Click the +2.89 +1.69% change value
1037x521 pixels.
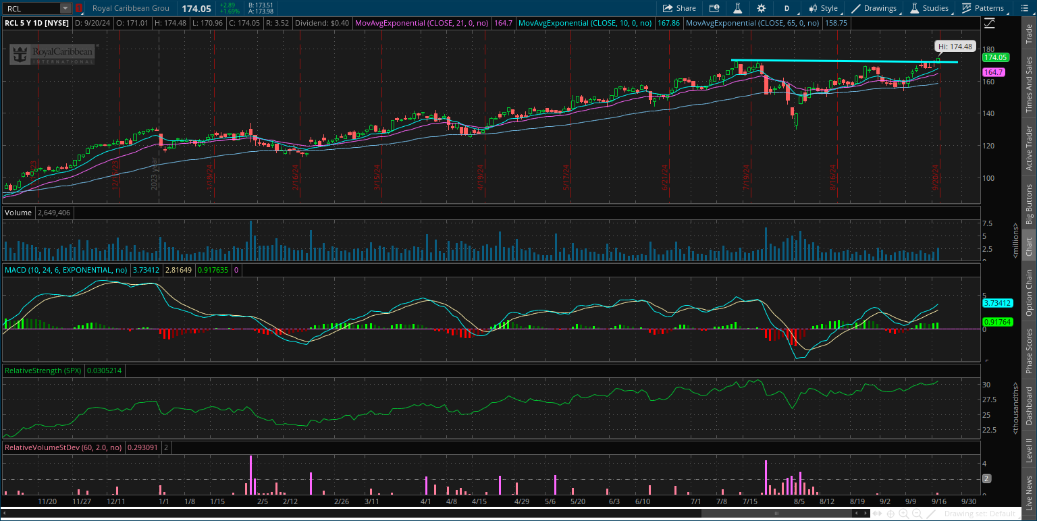[231, 9]
